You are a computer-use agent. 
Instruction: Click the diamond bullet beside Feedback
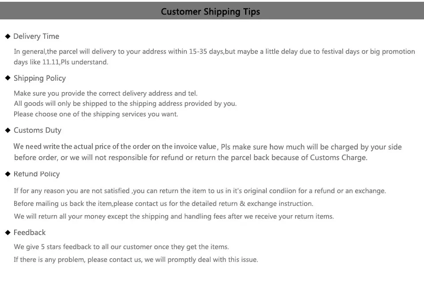(x=8, y=232)
